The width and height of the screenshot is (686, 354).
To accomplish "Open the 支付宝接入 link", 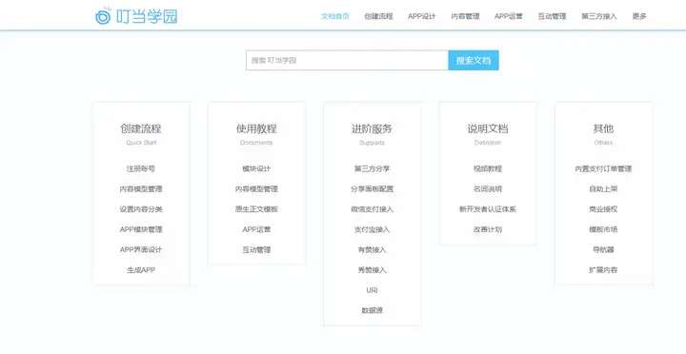I will (x=372, y=229).
